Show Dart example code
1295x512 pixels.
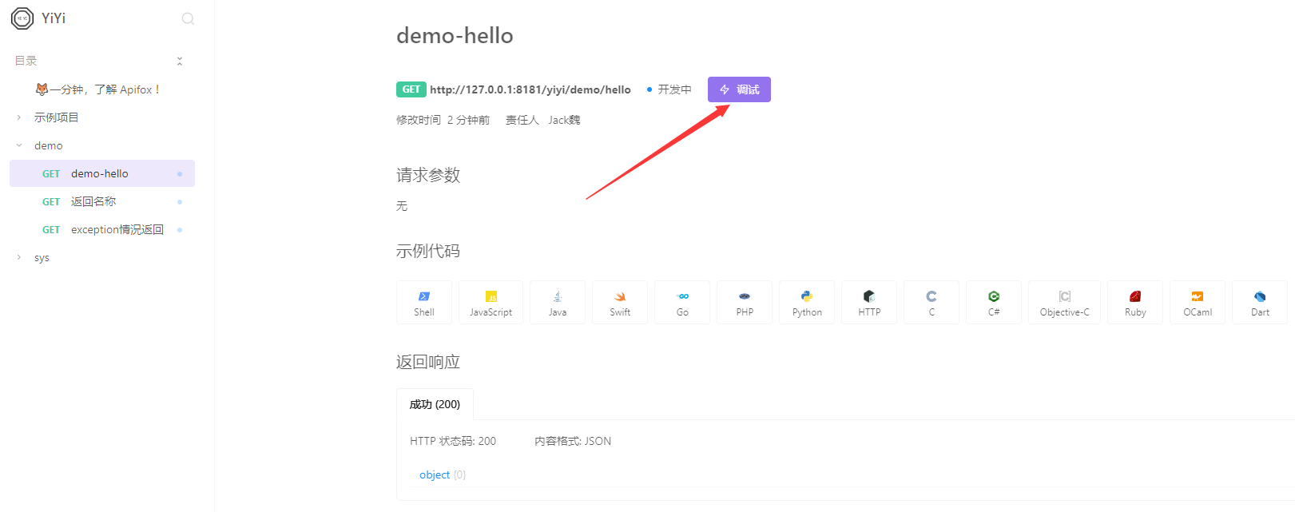coord(1260,302)
